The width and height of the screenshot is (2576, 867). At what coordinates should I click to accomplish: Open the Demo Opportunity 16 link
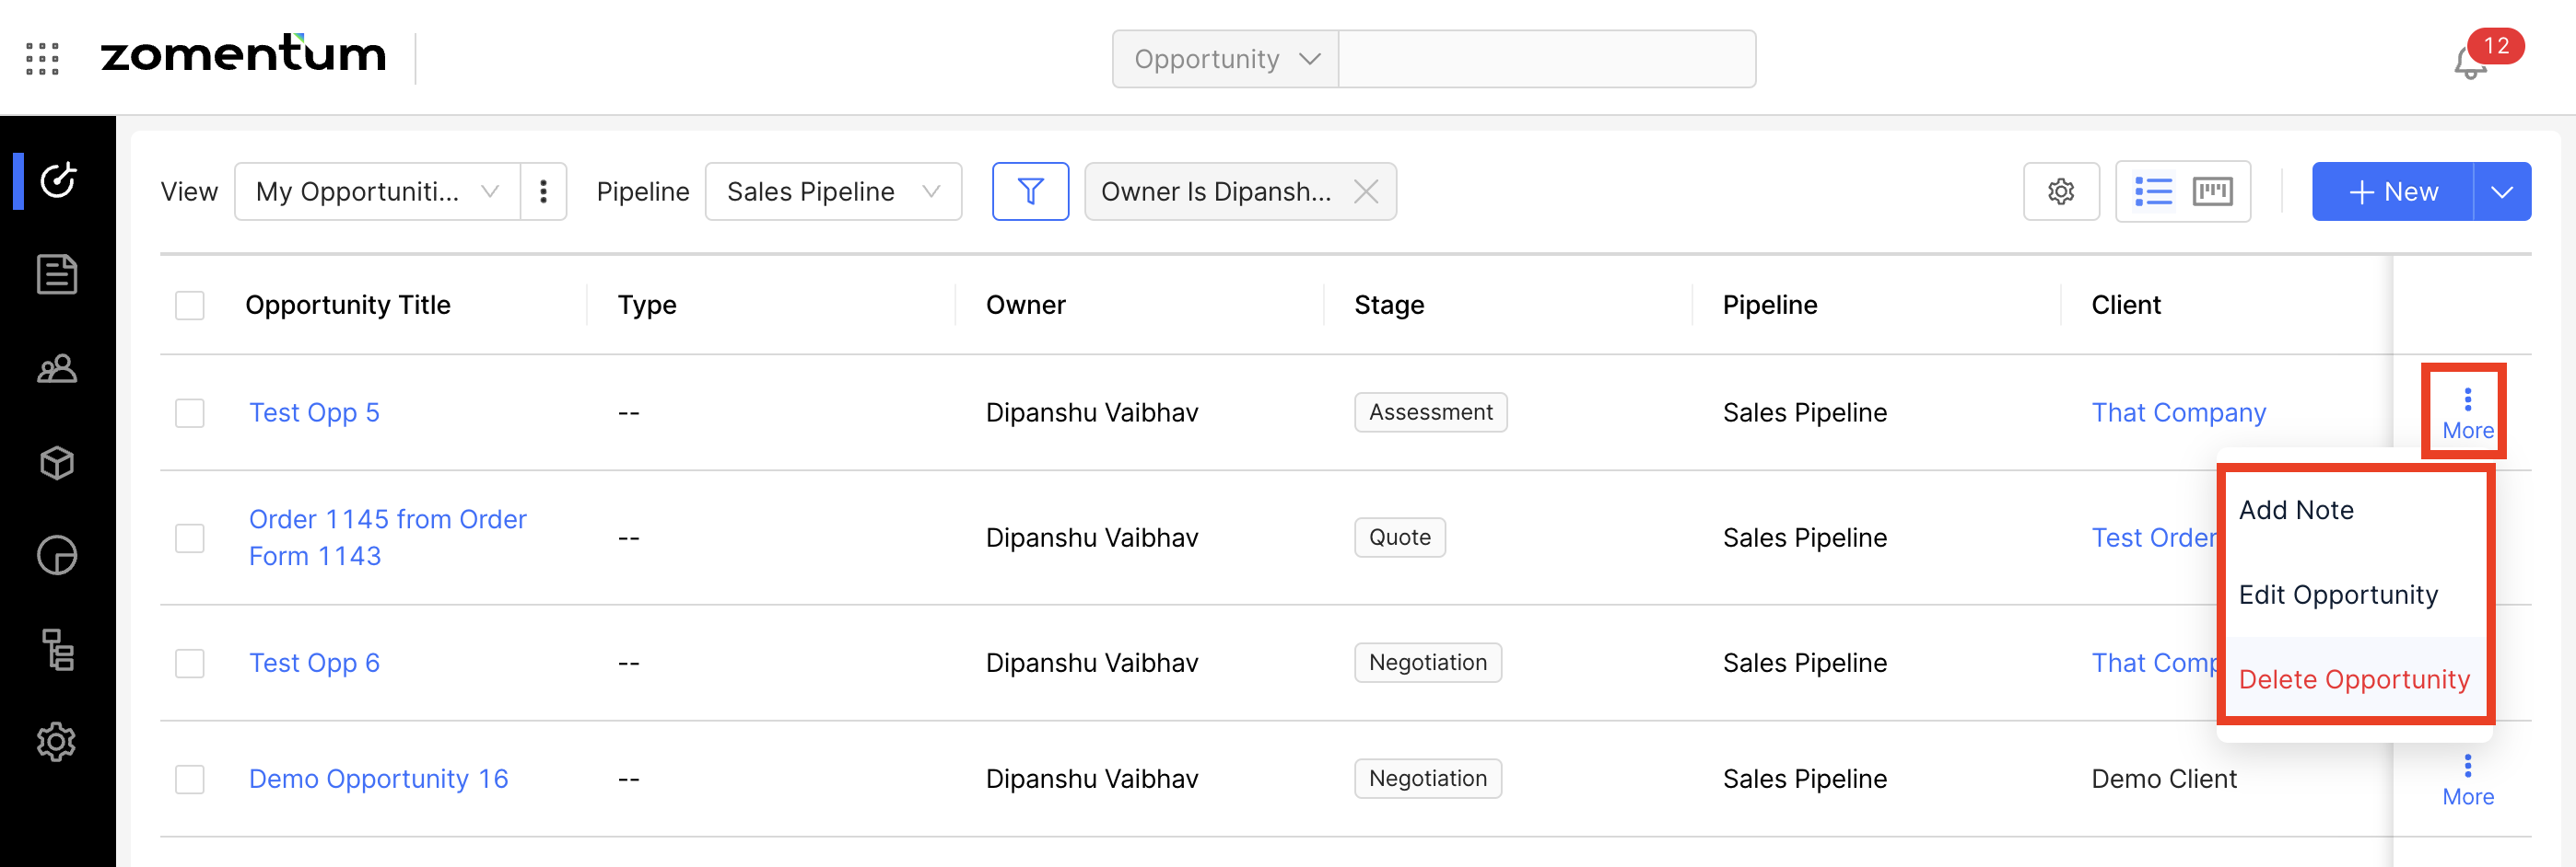pos(378,779)
